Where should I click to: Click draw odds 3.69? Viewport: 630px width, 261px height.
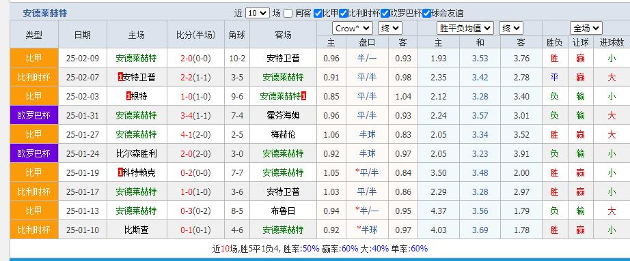[x=480, y=230]
